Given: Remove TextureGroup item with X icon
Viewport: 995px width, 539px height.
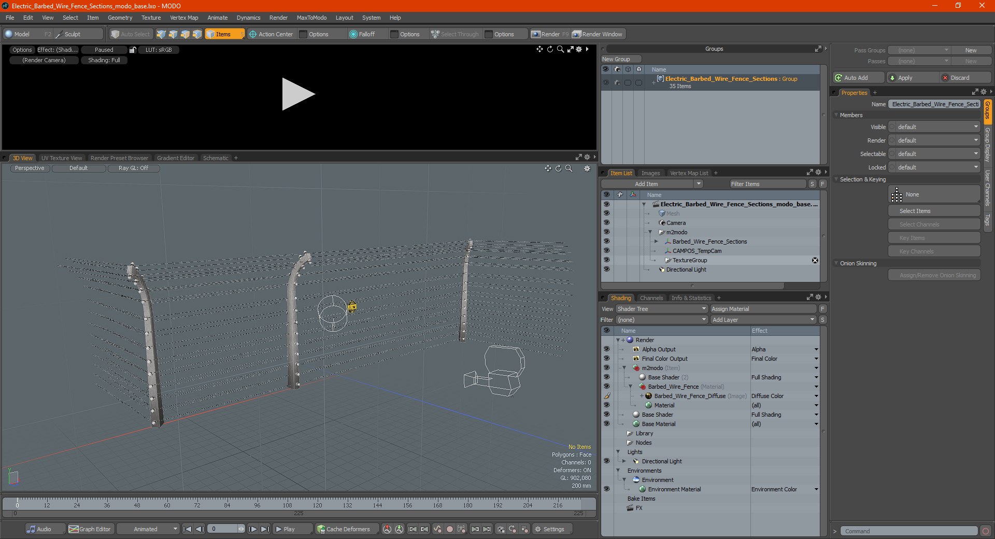Looking at the screenshot, I should point(815,260).
